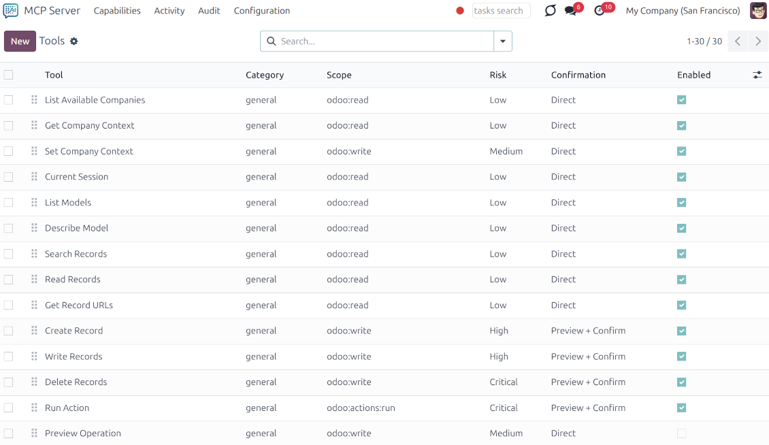The width and height of the screenshot is (769, 445).
Task: Open the Configuration menu
Action: point(262,10)
